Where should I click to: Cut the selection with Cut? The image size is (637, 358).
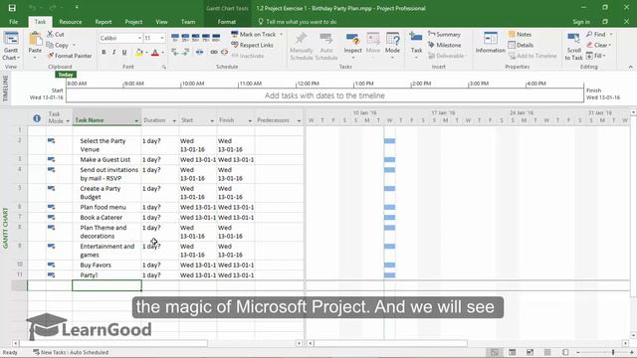click(x=56, y=35)
